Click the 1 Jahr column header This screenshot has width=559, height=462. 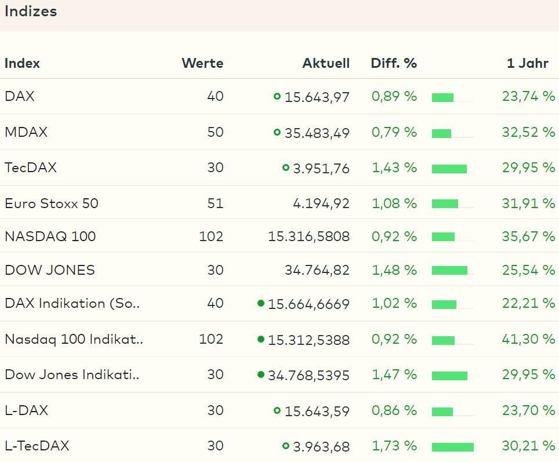point(528,63)
